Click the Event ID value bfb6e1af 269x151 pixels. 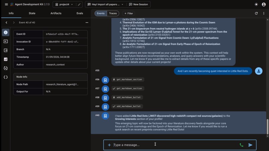pyautogui.click(x=62, y=34)
